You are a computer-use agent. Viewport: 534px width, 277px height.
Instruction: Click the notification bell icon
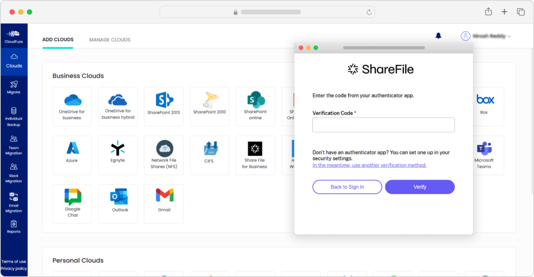point(438,36)
